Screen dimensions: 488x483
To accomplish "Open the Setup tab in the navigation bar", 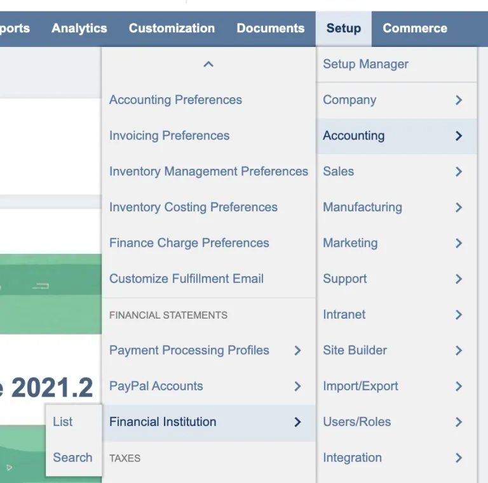I will (344, 29).
